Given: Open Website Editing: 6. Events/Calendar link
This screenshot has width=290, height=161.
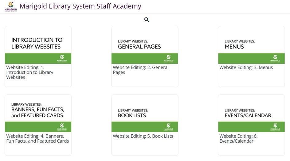Looking at the screenshot, I should (x=238, y=139).
